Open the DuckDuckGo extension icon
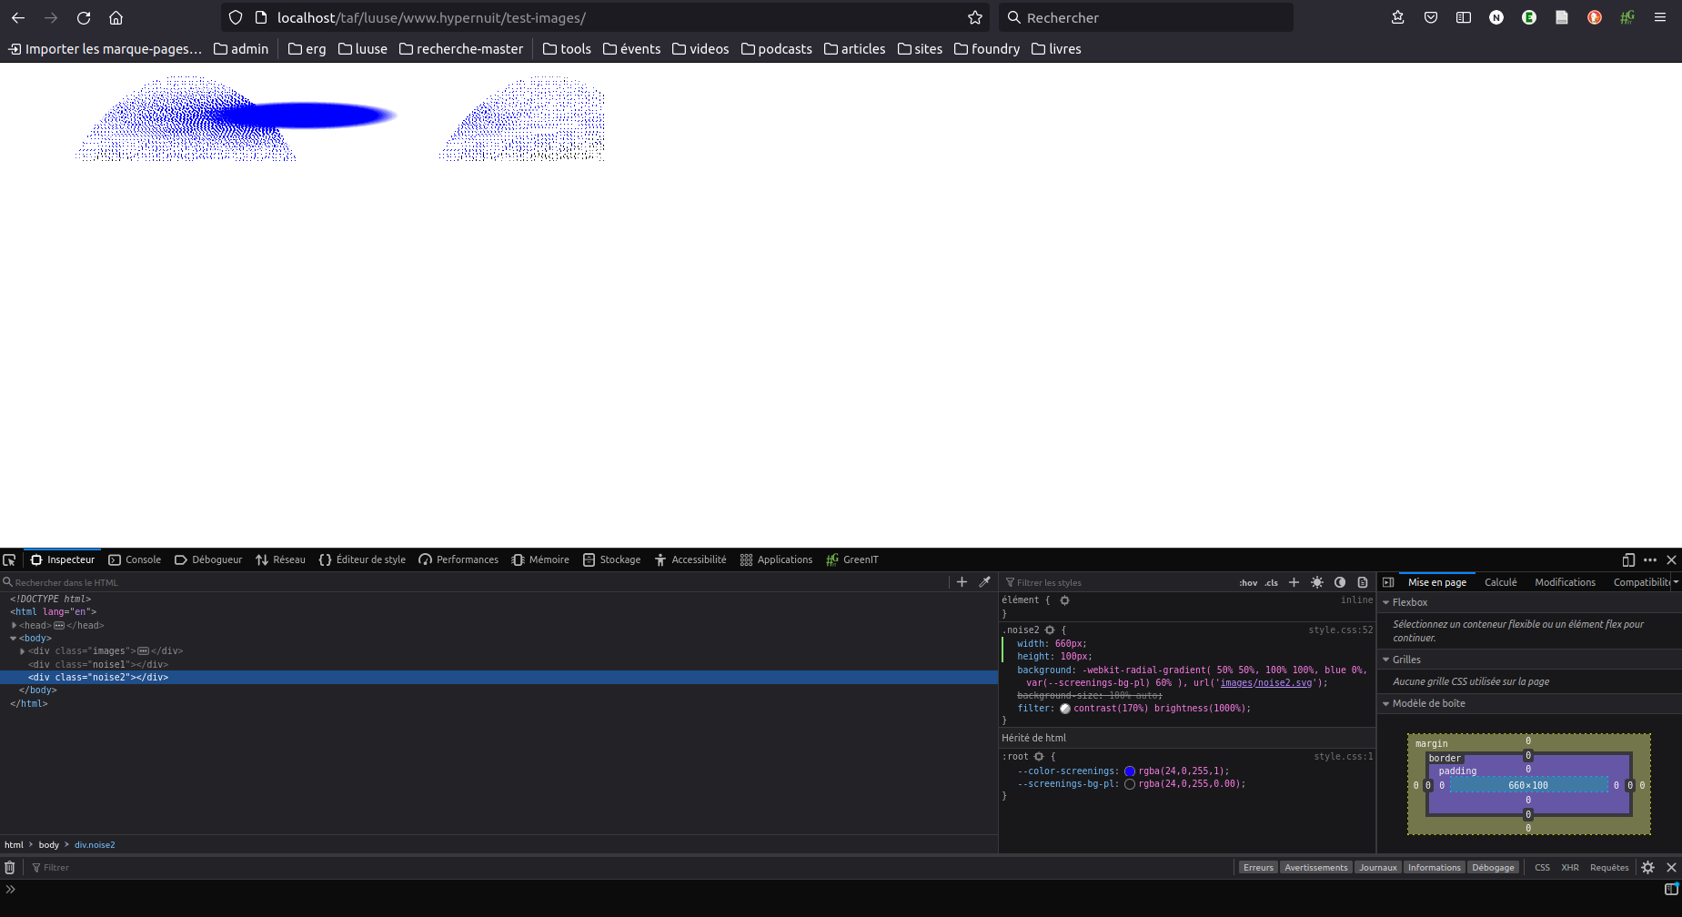This screenshot has height=917, width=1682. tap(1595, 17)
